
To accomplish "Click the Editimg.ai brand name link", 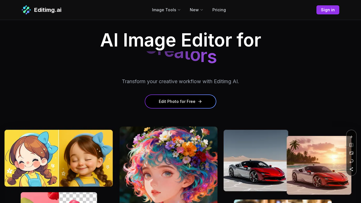I will 48,10.
